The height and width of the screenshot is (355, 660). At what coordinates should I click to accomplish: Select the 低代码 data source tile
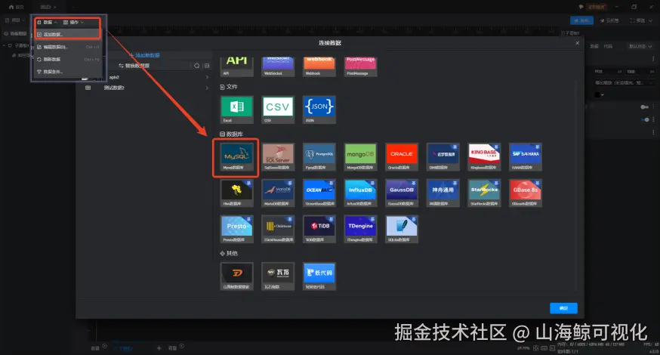pos(319,276)
